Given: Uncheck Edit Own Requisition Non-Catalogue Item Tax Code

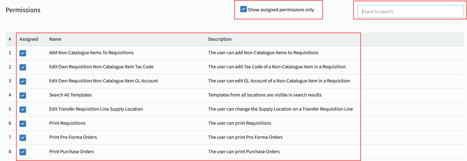Looking at the screenshot, I should point(23,67).
